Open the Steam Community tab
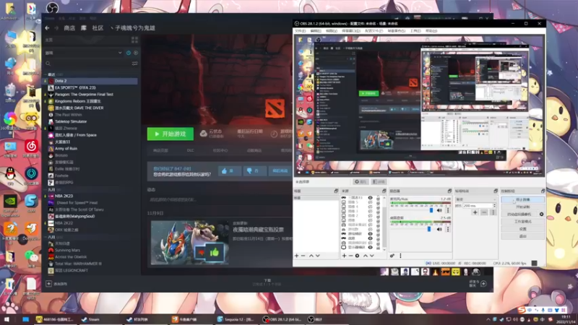This screenshot has width=578, height=325. click(x=98, y=28)
